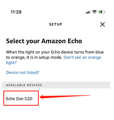Screen dimensions: 114x120
Task: Tap the 11:28 clock in status bar
Action: [16, 12]
